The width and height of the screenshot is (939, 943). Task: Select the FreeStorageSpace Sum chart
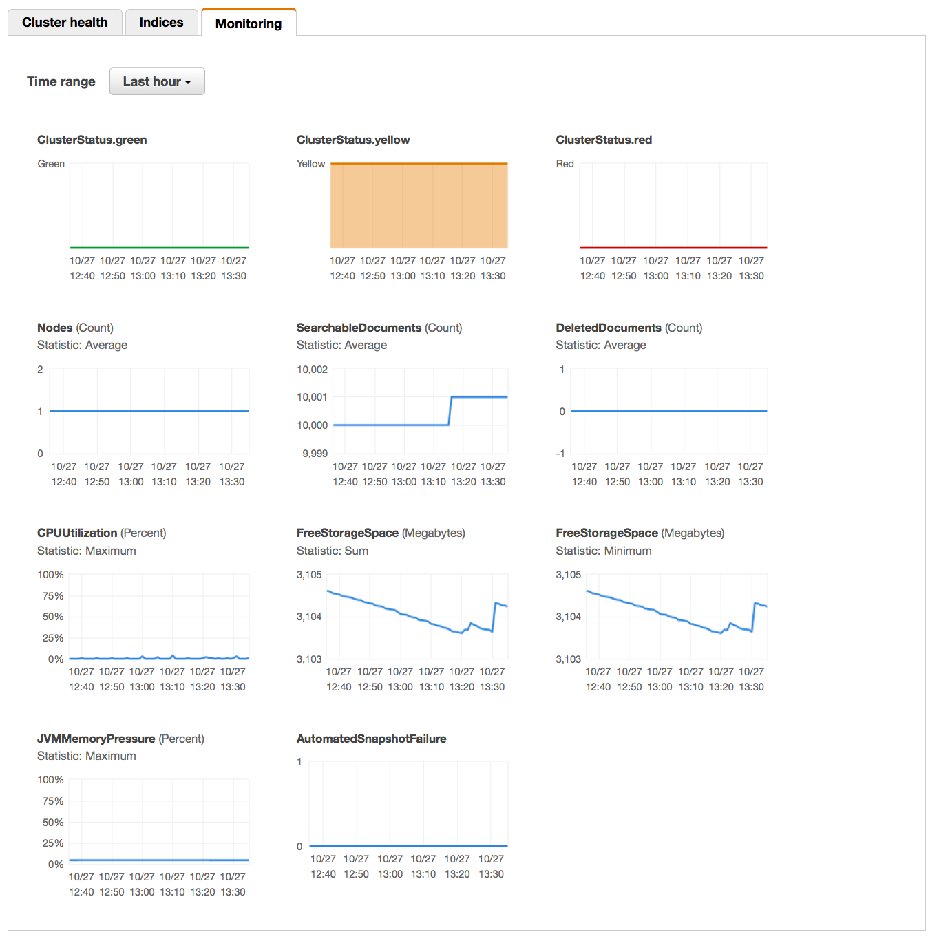(419, 616)
